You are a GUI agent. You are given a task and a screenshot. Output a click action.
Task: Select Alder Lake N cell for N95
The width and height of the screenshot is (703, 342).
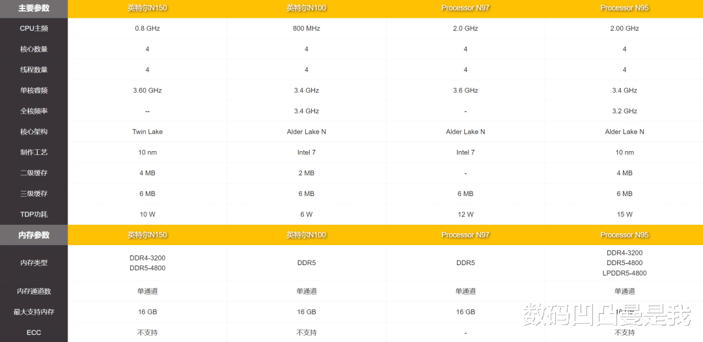(x=624, y=132)
